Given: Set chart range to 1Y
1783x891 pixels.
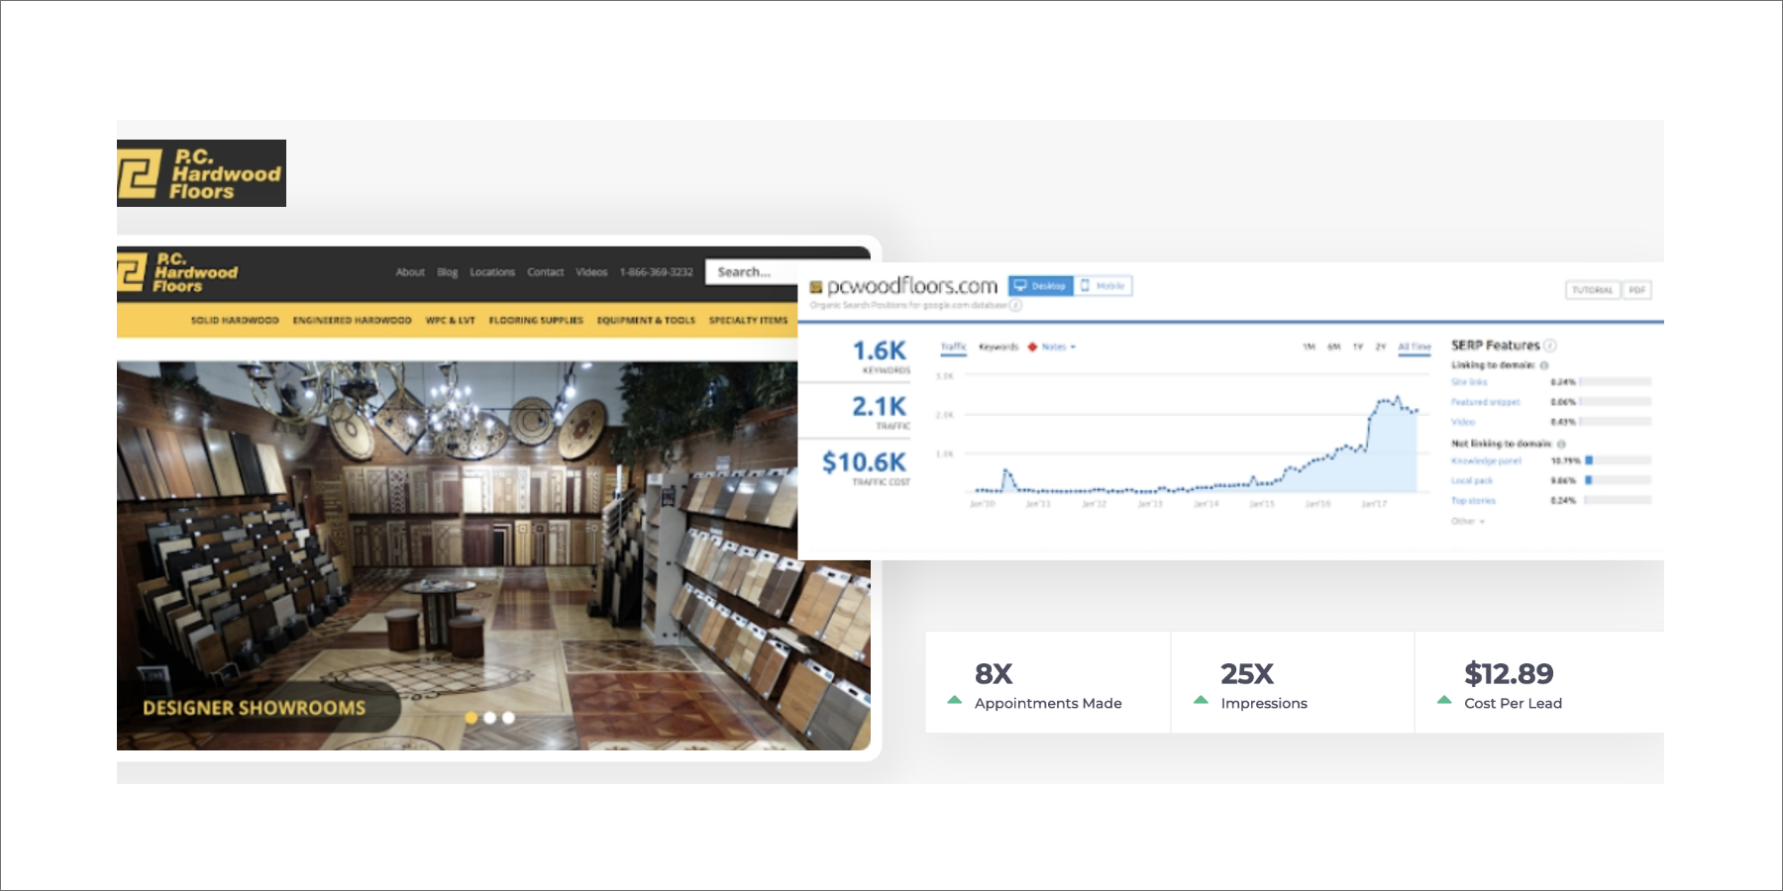Looking at the screenshot, I should (x=1358, y=346).
